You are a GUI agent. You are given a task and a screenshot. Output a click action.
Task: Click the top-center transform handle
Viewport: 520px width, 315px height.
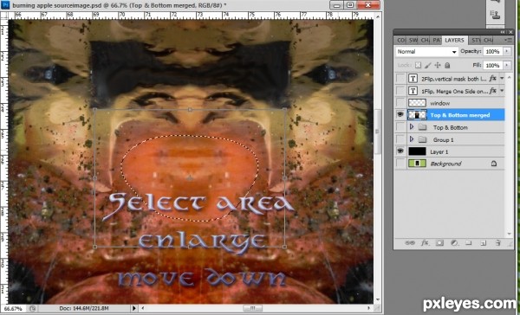[x=190, y=109]
